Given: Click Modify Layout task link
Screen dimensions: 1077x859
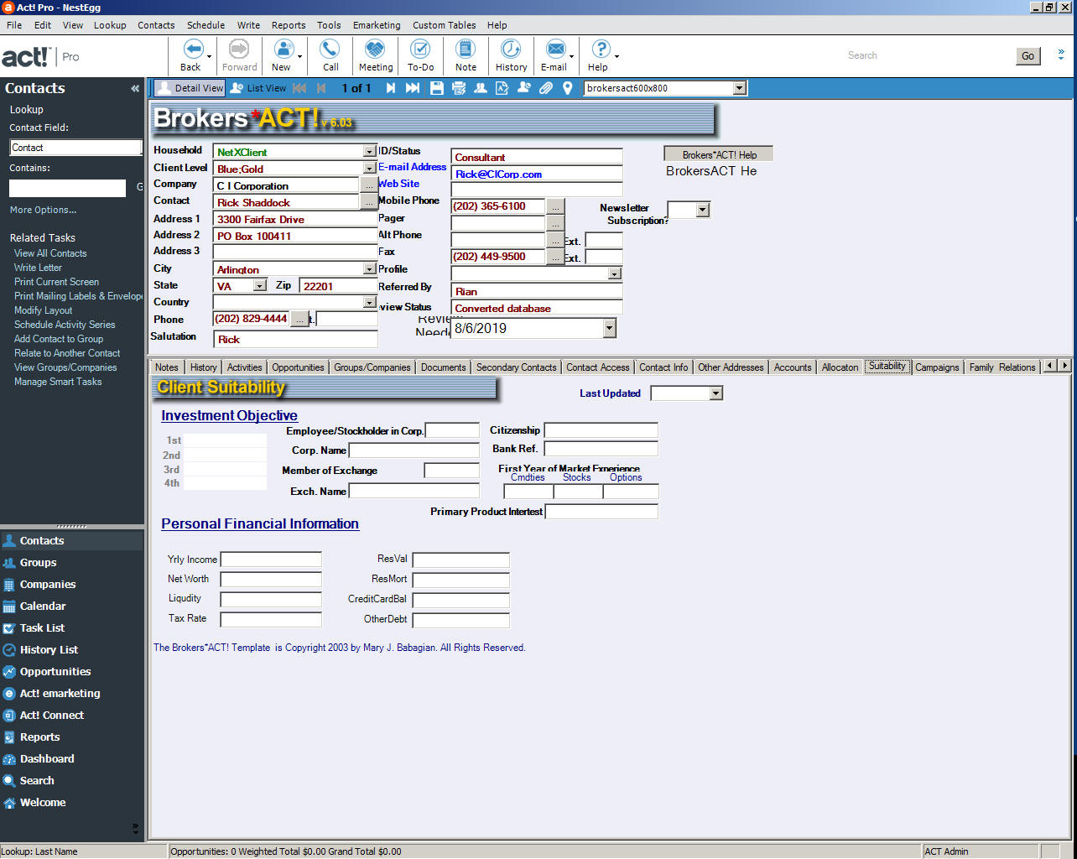Looking at the screenshot, I should click(x=43, y=310).
